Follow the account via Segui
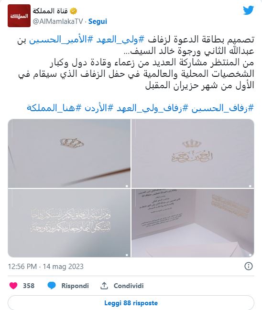 (98, 21)
